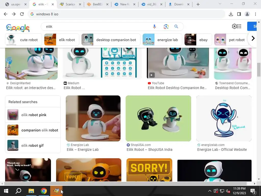Screen dimensions: 261x196
Task: Open Eilik – Energize Lab image
Action: (x=93, y=118)
